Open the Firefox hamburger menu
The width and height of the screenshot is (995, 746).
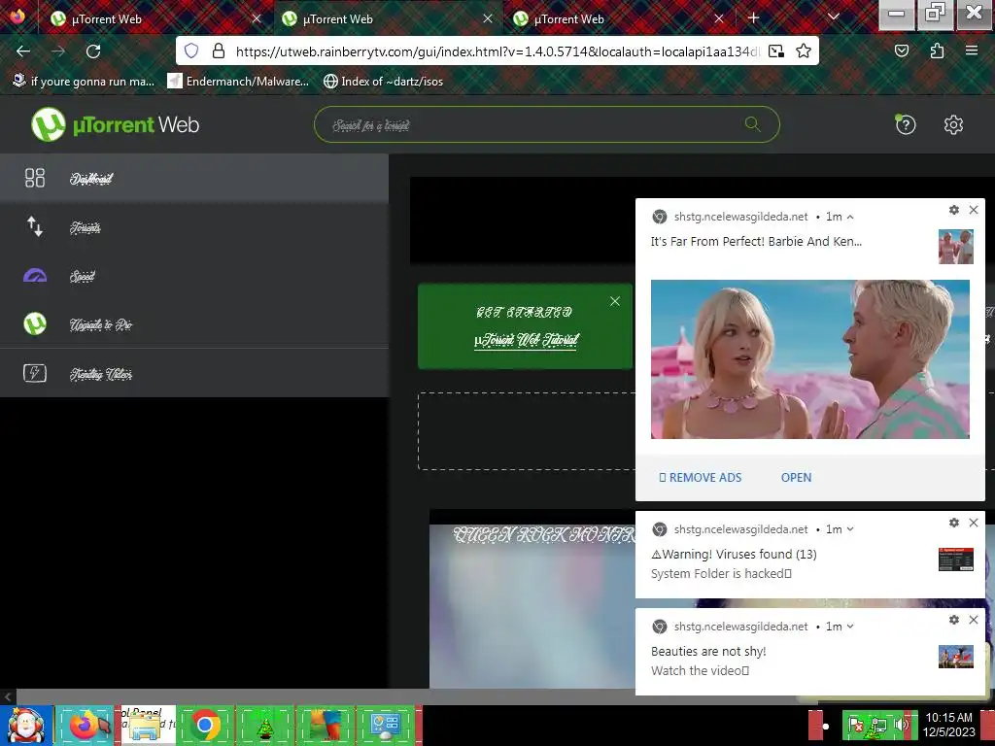971,51
